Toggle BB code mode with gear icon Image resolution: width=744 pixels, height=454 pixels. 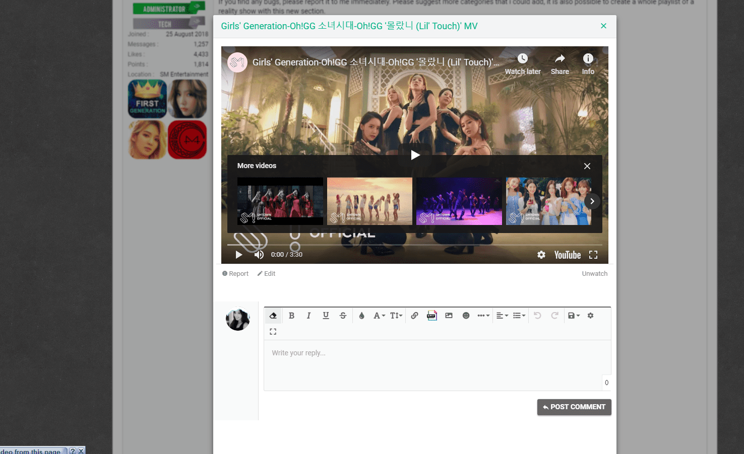590,316
